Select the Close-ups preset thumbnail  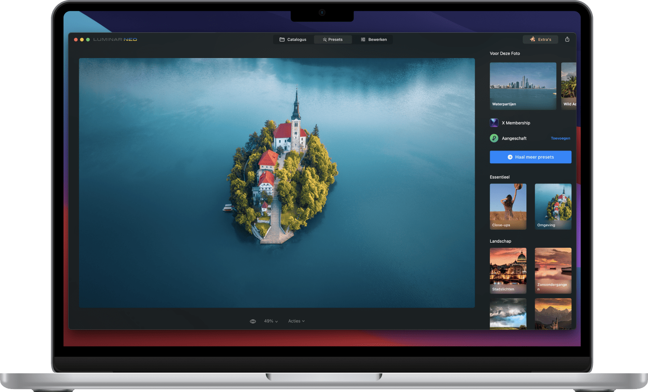pyautogui.click(x=508, y=207)
